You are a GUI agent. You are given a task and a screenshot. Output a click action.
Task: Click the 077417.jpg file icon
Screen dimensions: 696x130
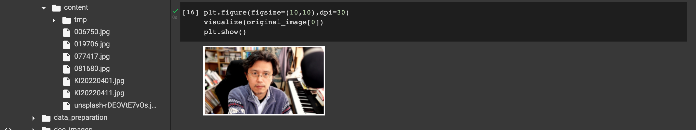click(67, 57)
